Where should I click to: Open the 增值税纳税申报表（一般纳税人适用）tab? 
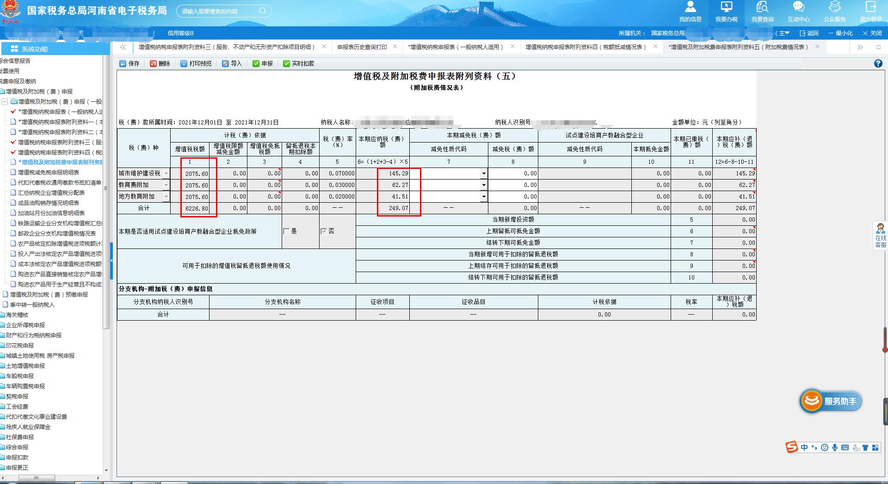pyautogui.click(x=456, y=47)
